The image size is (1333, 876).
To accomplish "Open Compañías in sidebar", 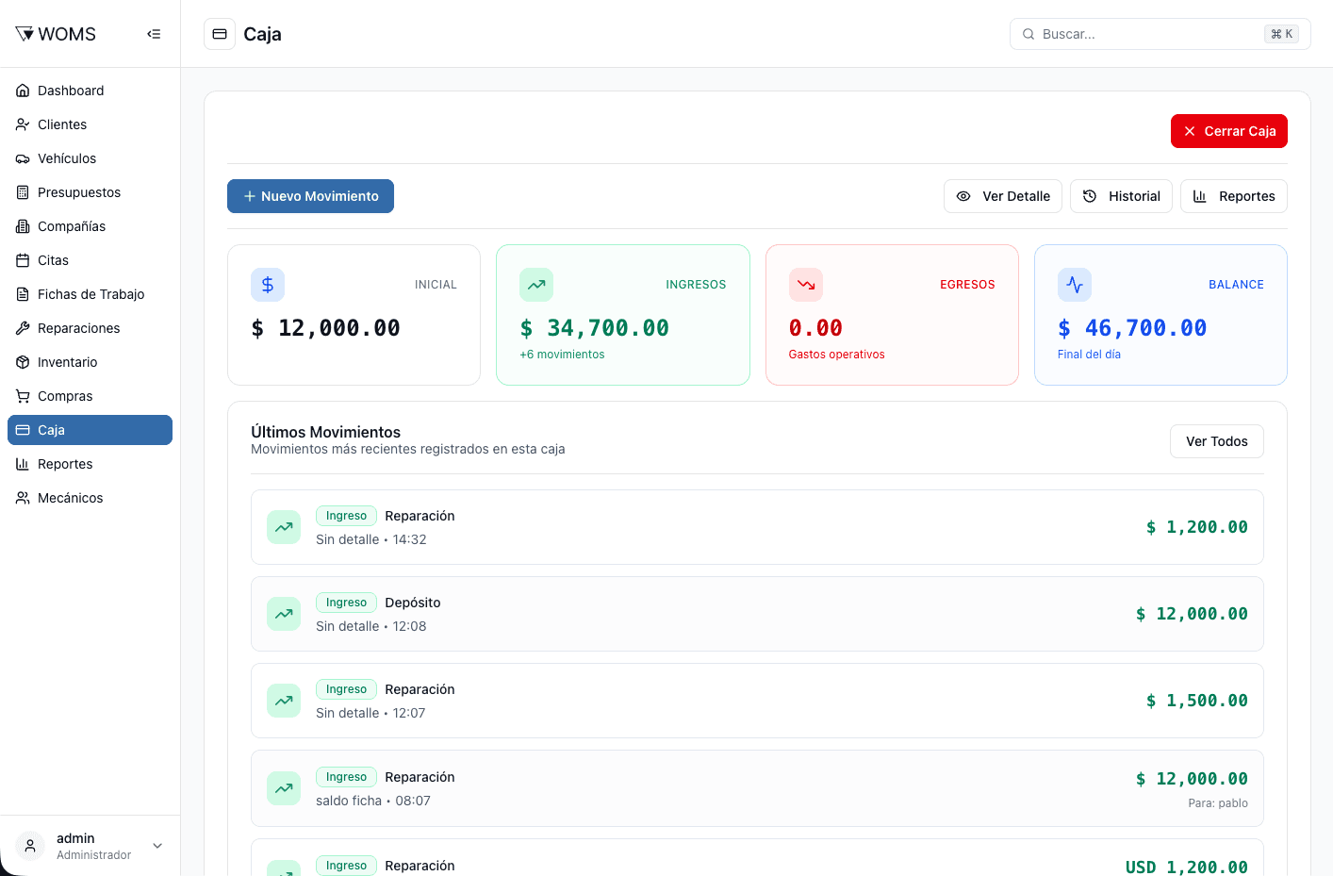I will coord(90,226).
